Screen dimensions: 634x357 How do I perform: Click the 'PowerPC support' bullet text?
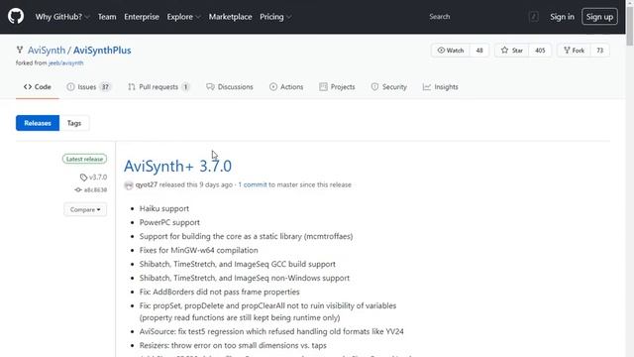[169, 222]
